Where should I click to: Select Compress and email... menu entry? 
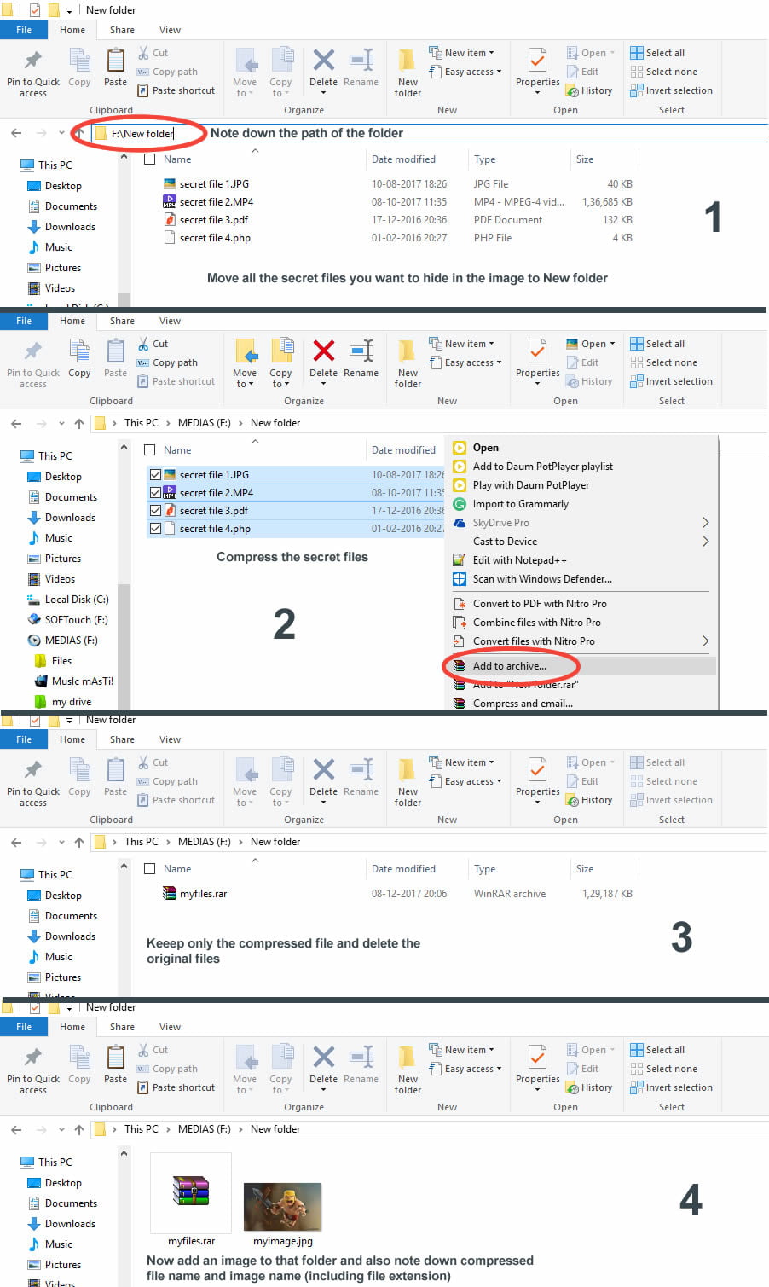click(523, 704)
